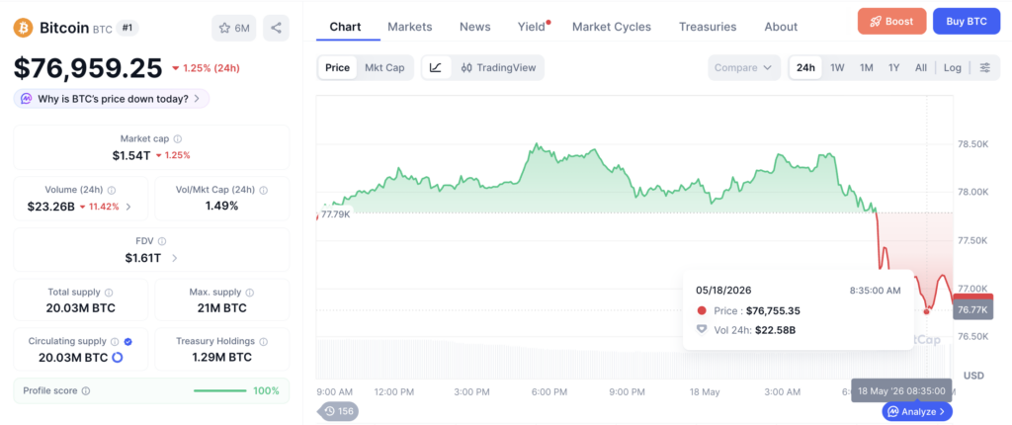Image resolution: width=1012 pixels, height=425 pixels.
Task: Open the Chart tab
Action: pos(345,27)
